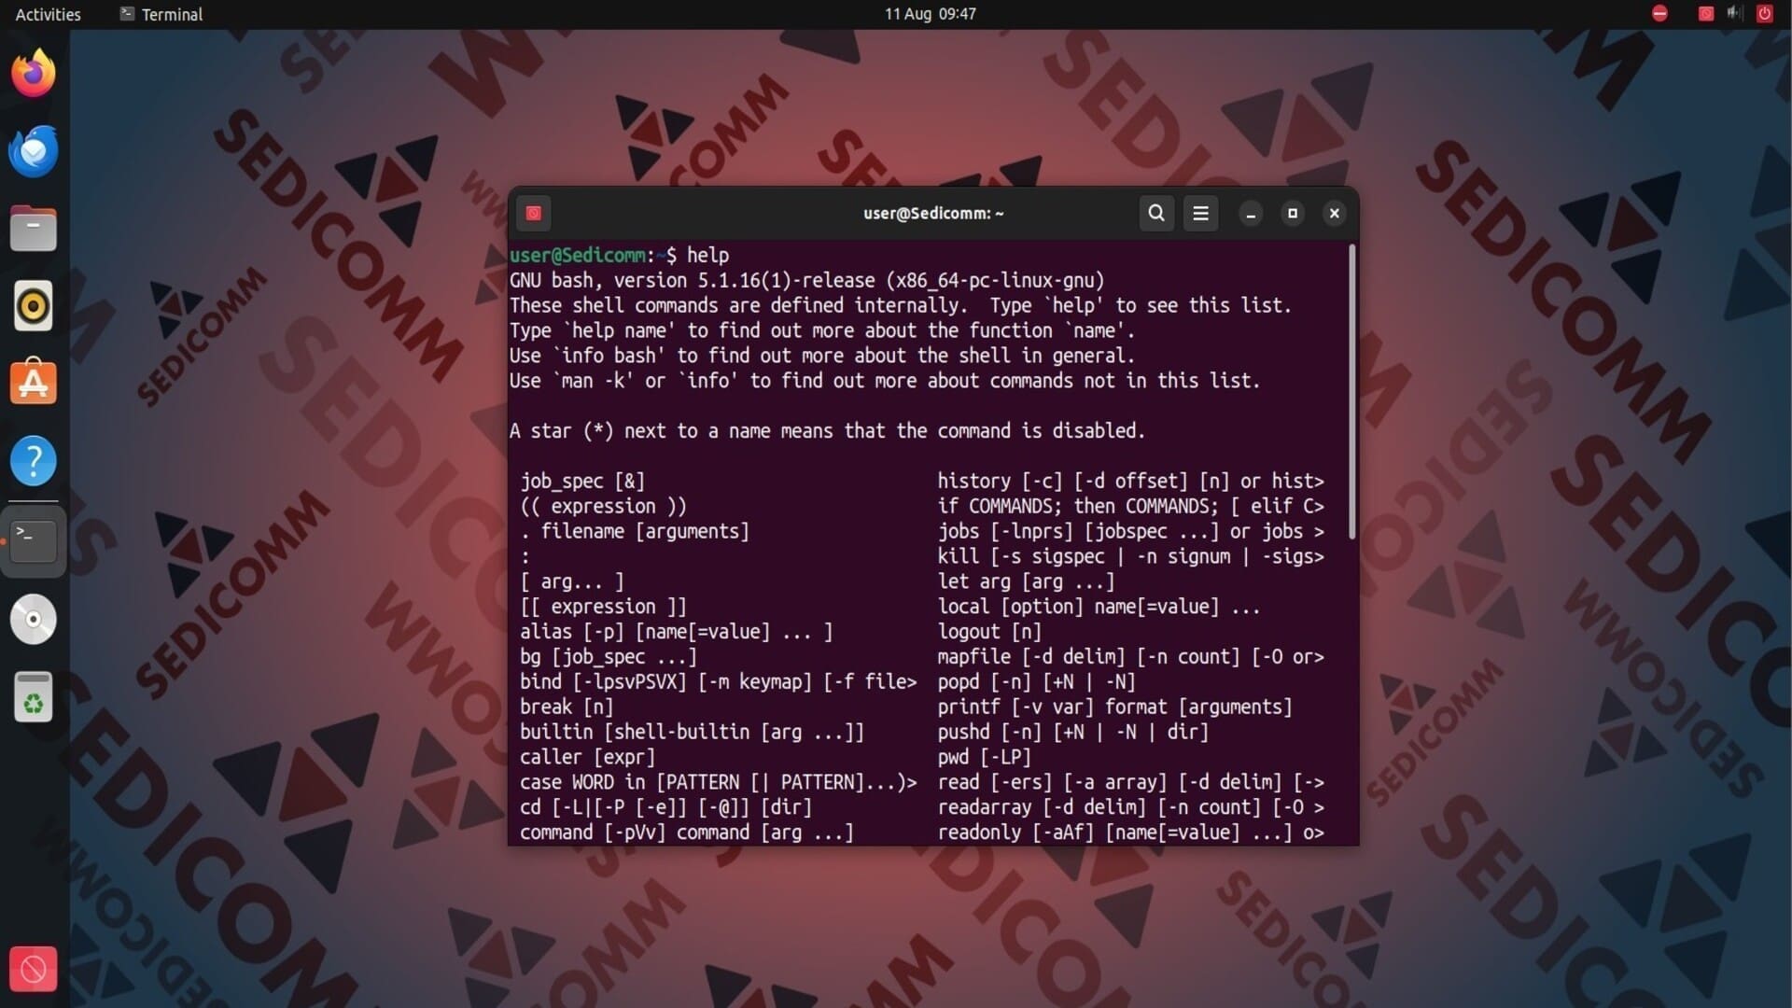Click the terminal search magnifier icon

click(x=1155, y=213)
